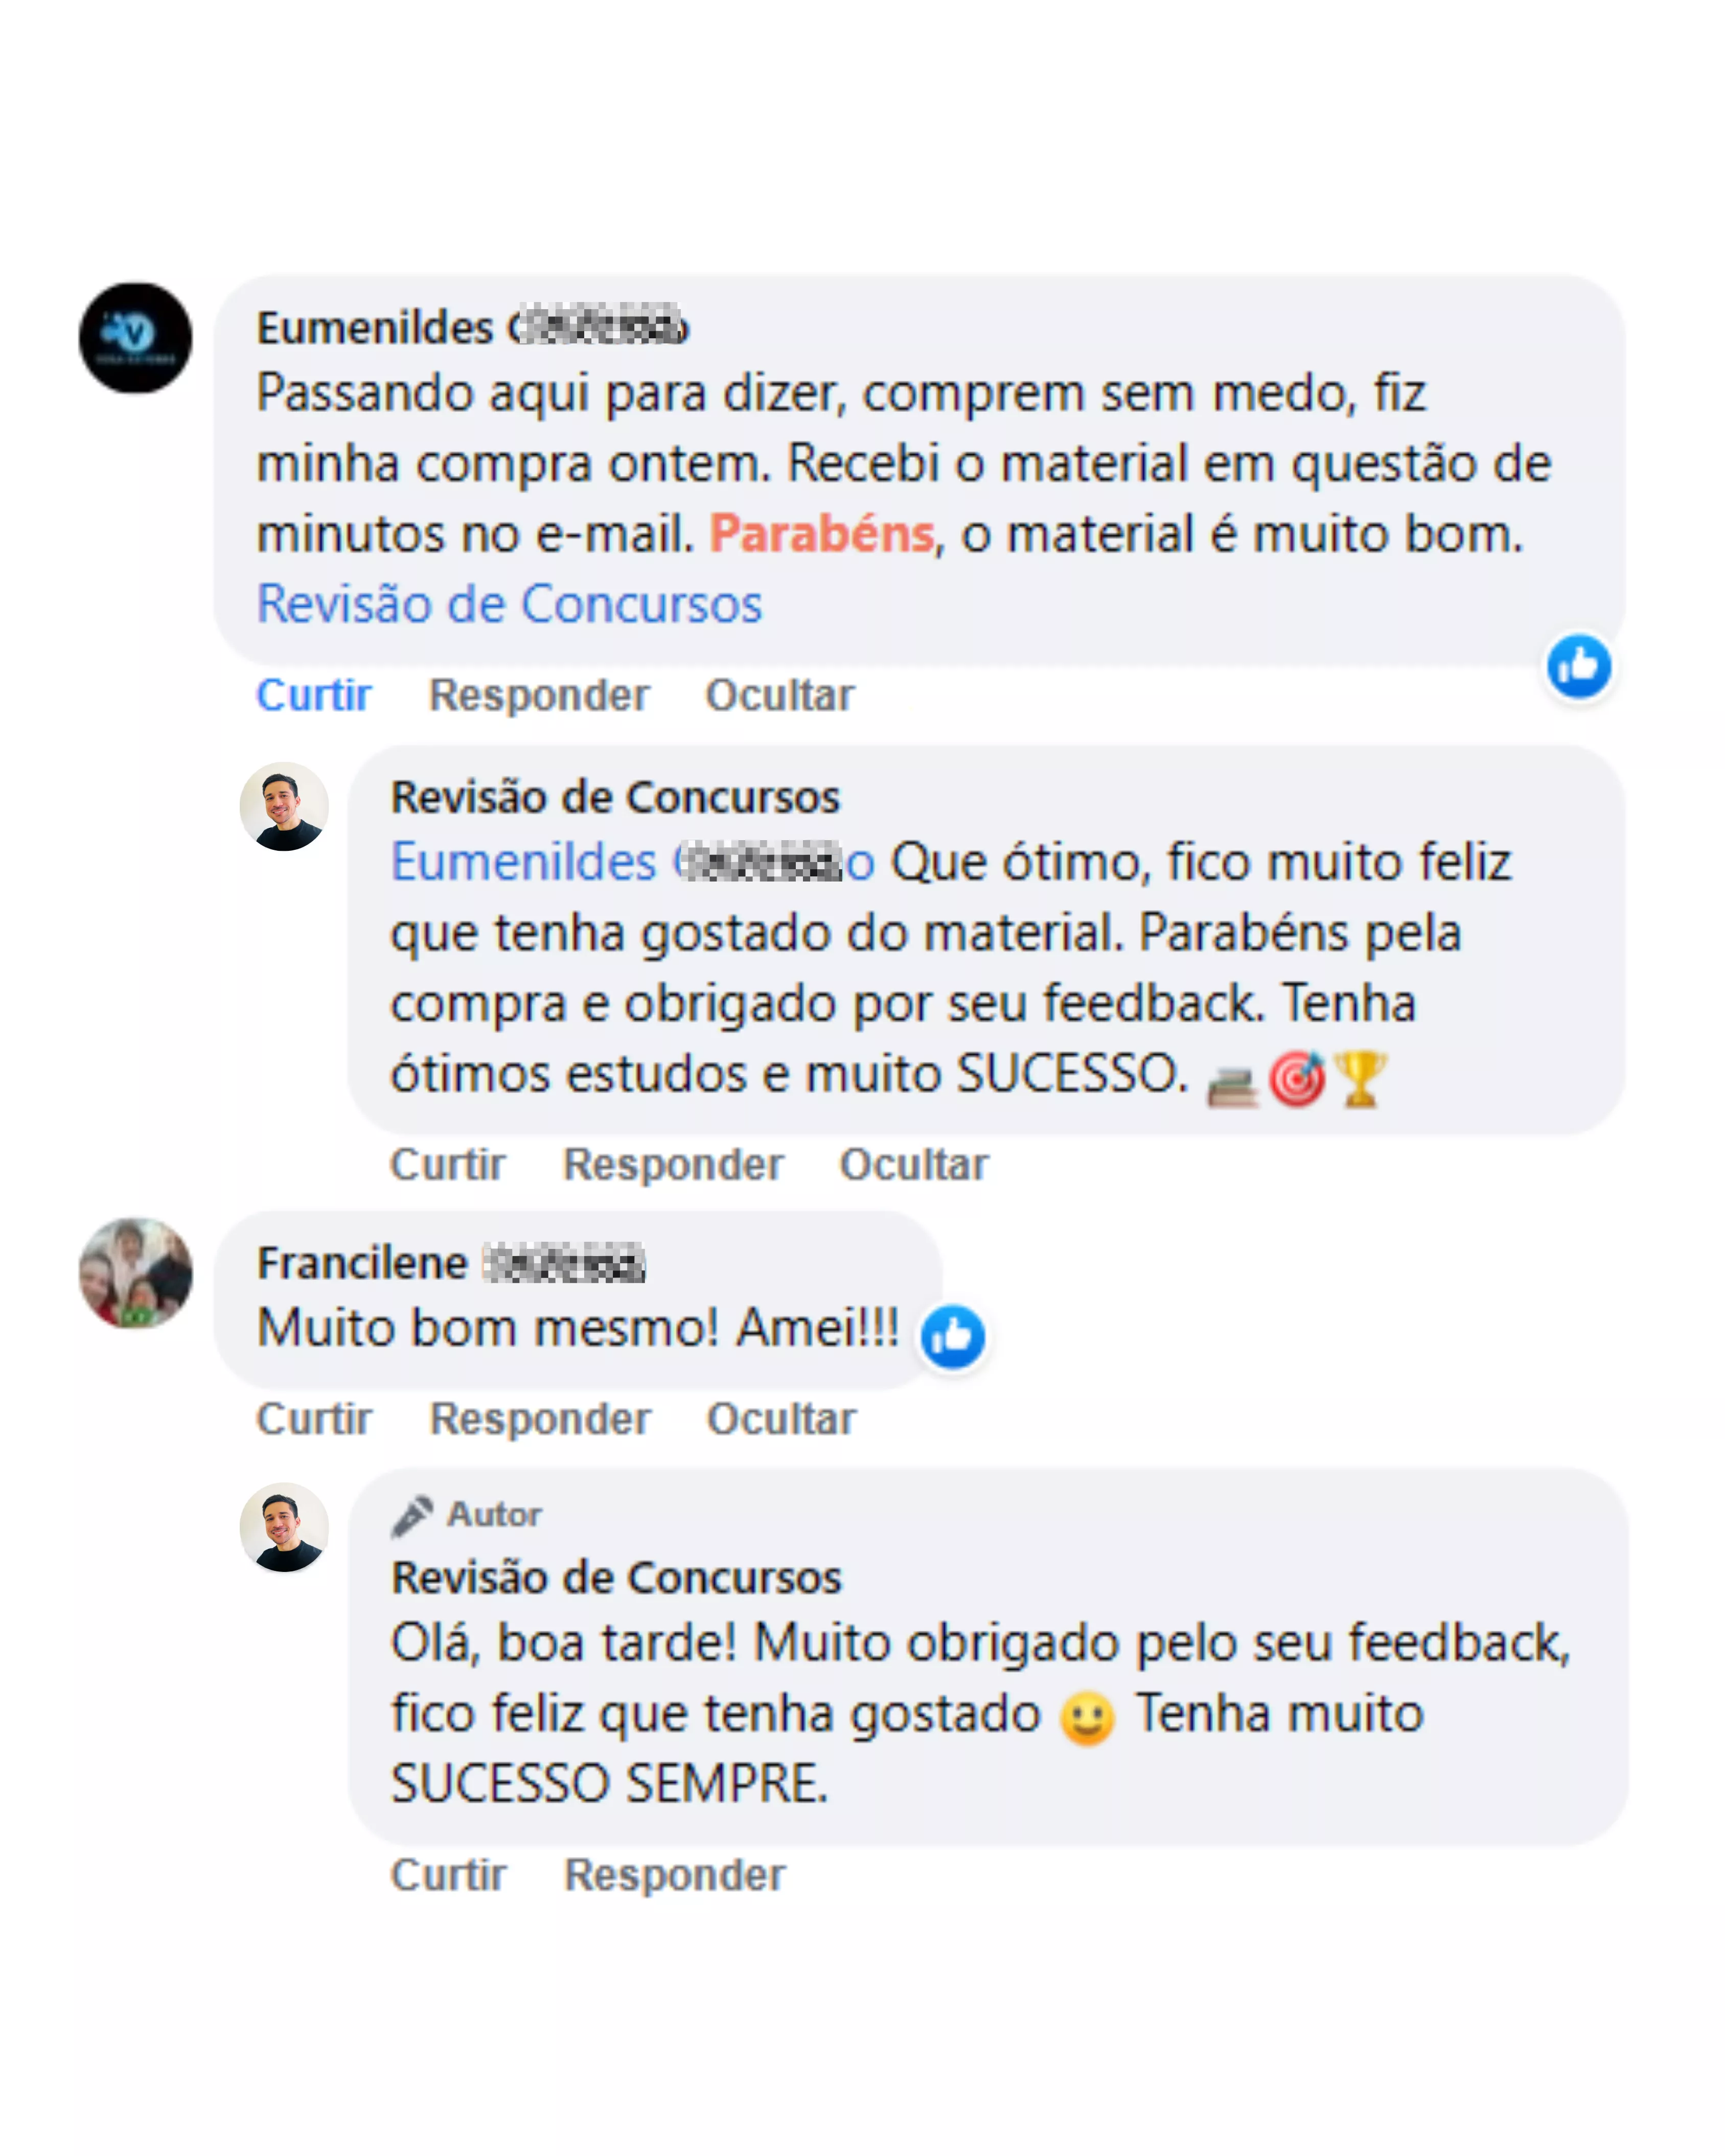Screen dimensions: 1725x2156
Task: Open Eumenildes' profile picture avatar
Action: click(x=136, y=338)
